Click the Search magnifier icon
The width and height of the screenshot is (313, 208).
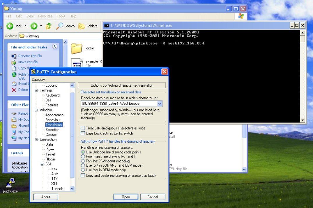59,26
